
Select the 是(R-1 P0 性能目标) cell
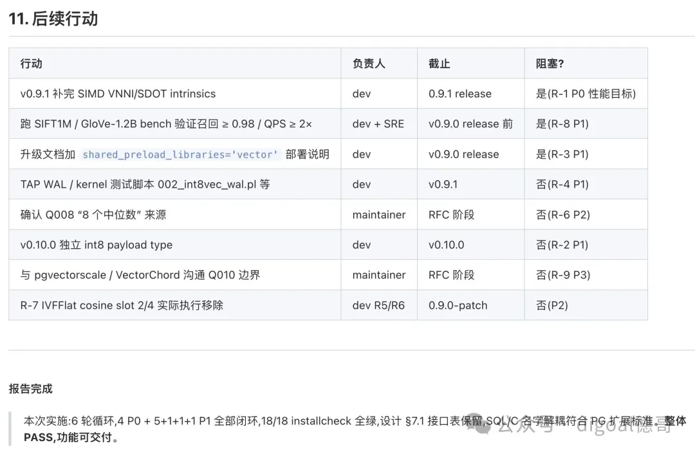pos(586,94)
